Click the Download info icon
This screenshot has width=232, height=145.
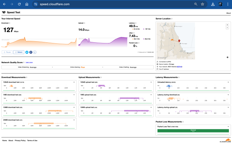click(x=10, y=23)
